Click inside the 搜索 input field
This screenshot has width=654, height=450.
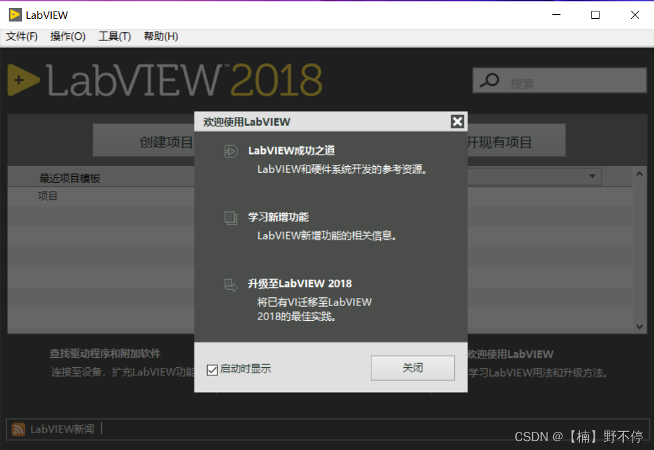click(565, 80)
